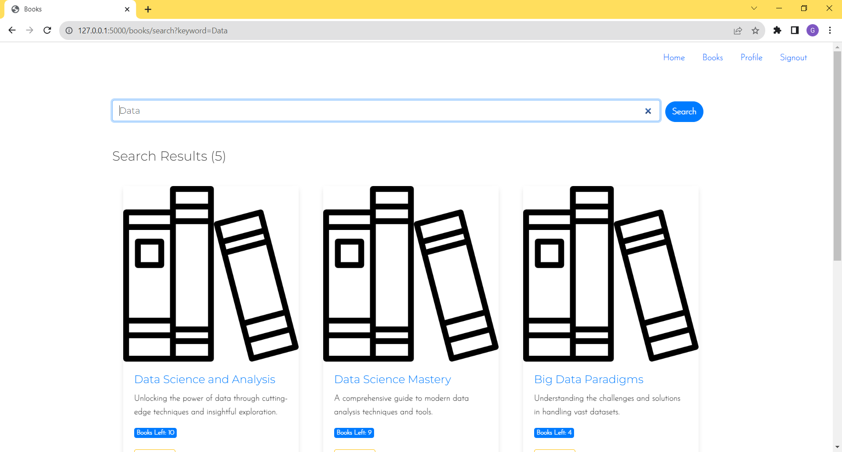The width and height of the screenshot is (842, 452).
Task: Go back to the previous page
Action: click(x=12, y=30)
